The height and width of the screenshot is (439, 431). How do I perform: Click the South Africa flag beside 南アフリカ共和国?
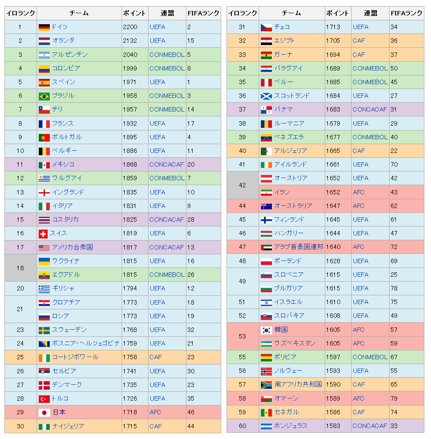click(266, 385)
